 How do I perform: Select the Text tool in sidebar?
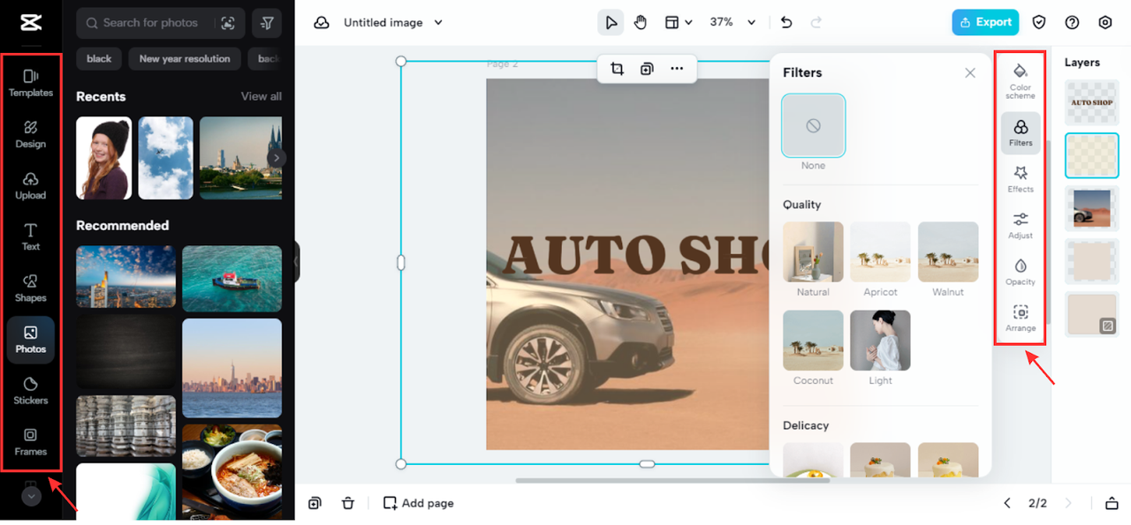[31, 236]
